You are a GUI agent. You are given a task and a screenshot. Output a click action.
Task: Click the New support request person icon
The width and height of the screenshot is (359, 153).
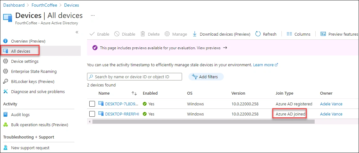click(x=6, y=148)
